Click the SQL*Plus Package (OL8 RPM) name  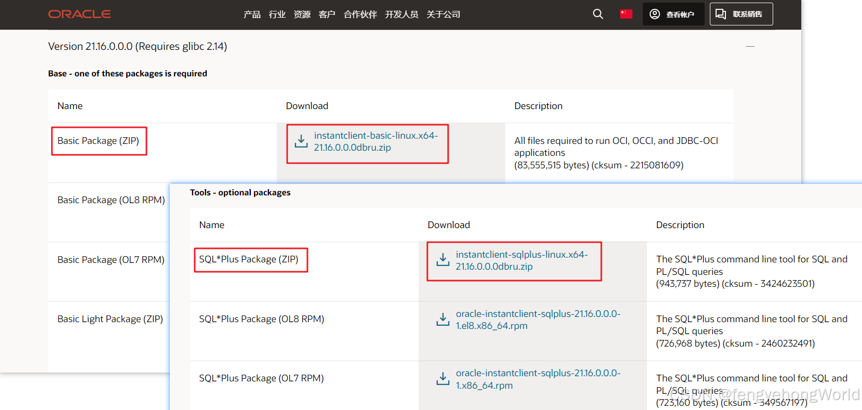[262, 319]
